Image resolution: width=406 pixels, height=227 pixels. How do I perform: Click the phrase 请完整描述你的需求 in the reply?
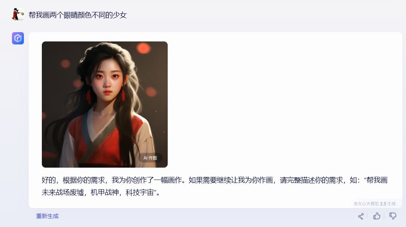312,180
